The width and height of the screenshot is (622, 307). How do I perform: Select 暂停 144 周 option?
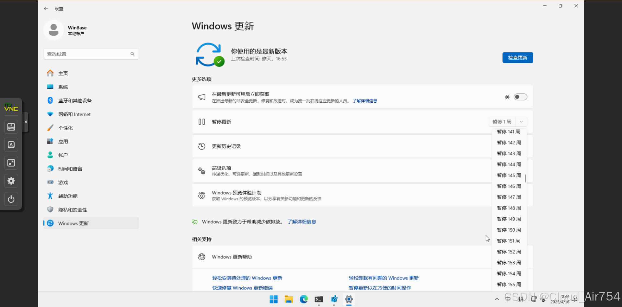point(509,165)
